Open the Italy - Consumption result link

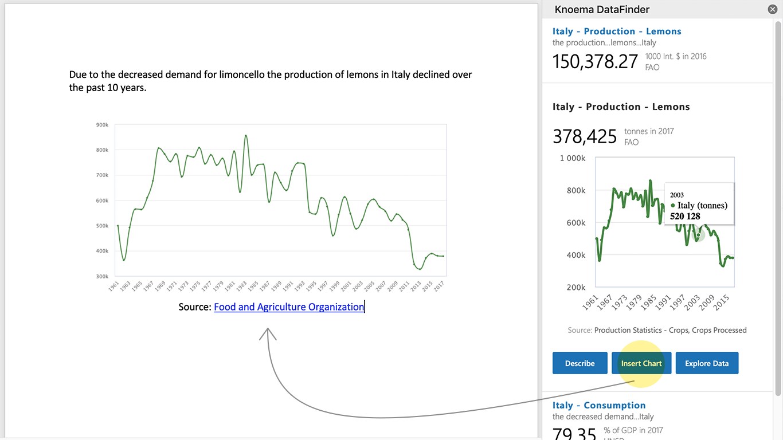[599, 405]
